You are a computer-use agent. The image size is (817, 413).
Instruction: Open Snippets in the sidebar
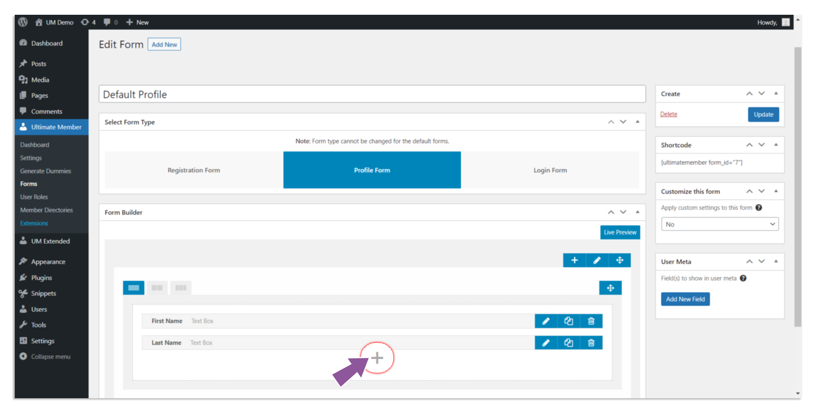[x=43, y=293]
